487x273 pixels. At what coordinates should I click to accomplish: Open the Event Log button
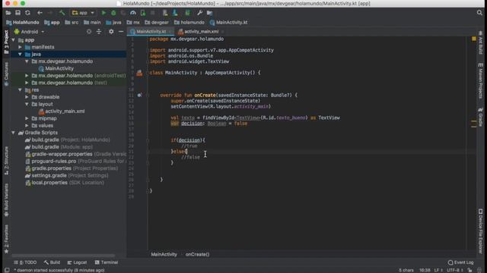tap(460, 262)
